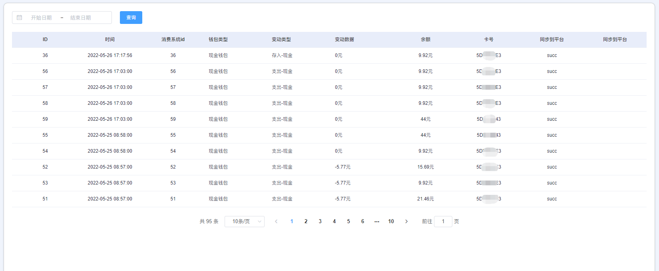
Task: Click the 44元 balance in row 59
Action: point(426,119)
